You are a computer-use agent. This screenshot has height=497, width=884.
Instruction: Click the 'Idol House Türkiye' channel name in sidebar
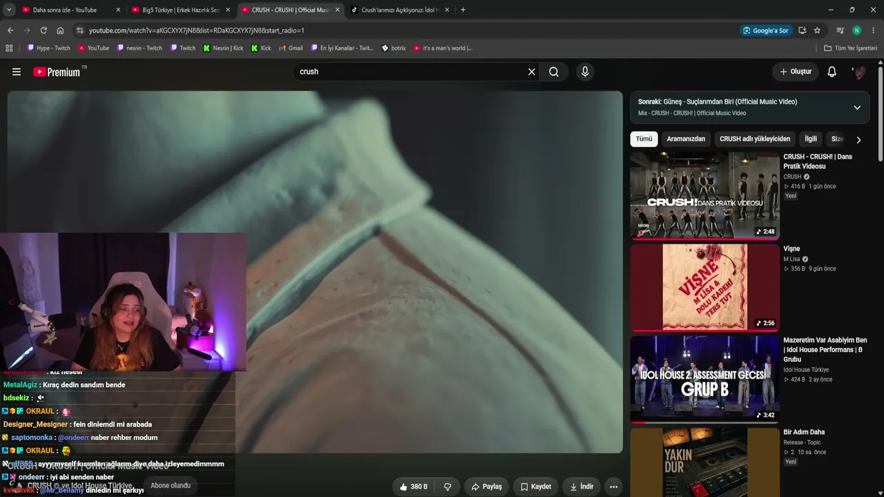pos(806,370)
